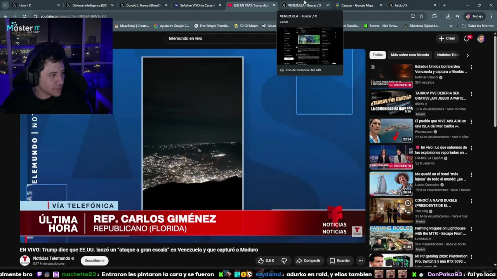Screen dimensions: 497x279
Task: Select the Todos filter chip
Action: [x=377, y=55]
